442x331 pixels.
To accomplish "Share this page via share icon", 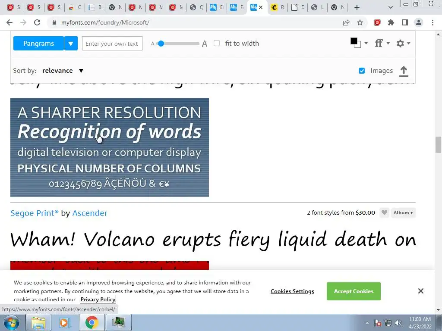I will [346, 22].
